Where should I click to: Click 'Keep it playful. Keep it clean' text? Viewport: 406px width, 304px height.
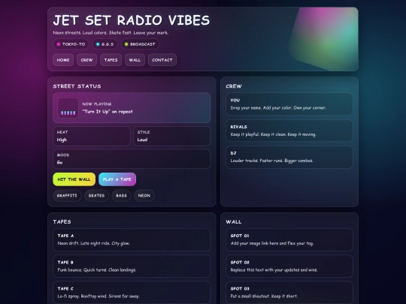click(x=273, y=134)
